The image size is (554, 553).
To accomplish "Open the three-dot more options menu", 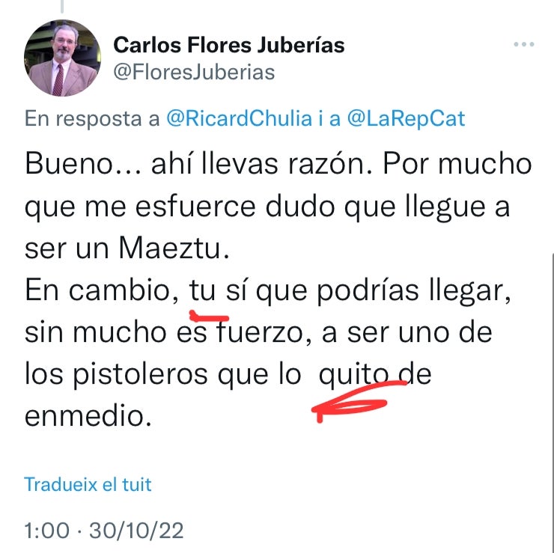I will click(x=524, y=44).
